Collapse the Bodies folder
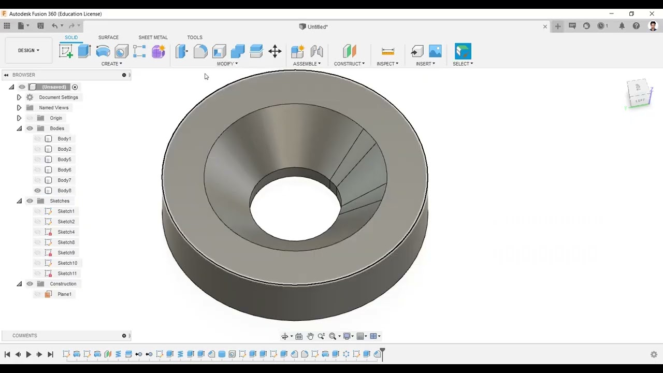This screenshot has height=373, width=663. (x=19, y=128)
